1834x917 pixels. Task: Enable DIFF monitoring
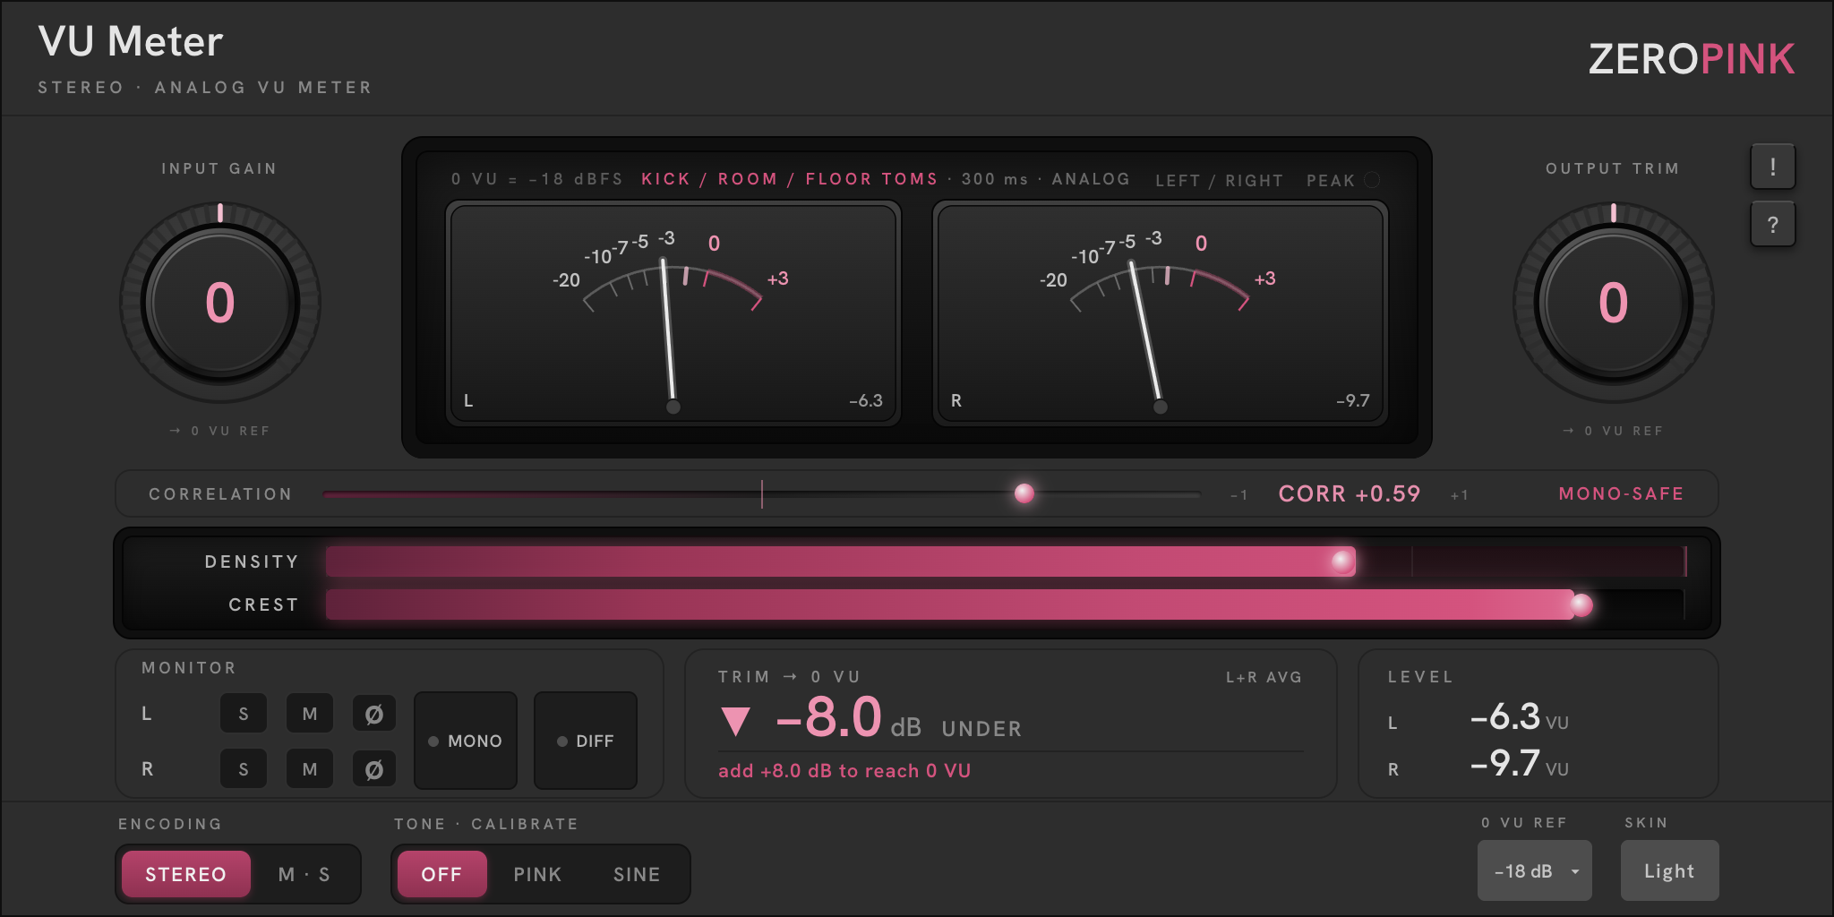click(x=586, y=741)
